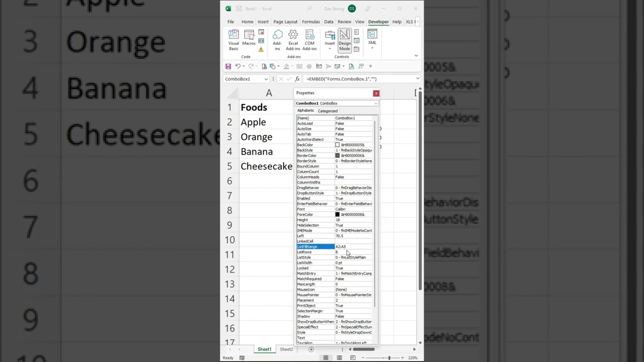Click the View Code icon
The image size is (644, 362).
pos(356,41)
